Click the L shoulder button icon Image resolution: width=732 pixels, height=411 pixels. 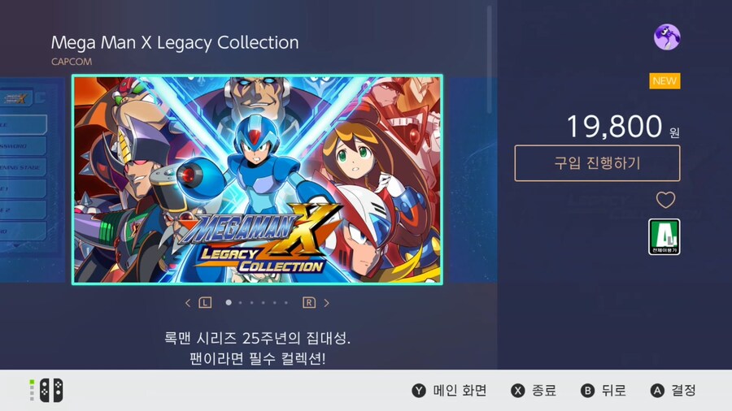(205, 303)
